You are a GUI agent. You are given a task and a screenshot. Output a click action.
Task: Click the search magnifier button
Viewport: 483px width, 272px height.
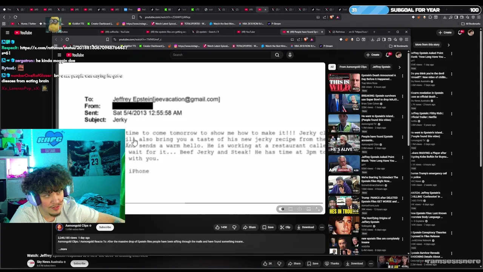click(x=277, y=55)
